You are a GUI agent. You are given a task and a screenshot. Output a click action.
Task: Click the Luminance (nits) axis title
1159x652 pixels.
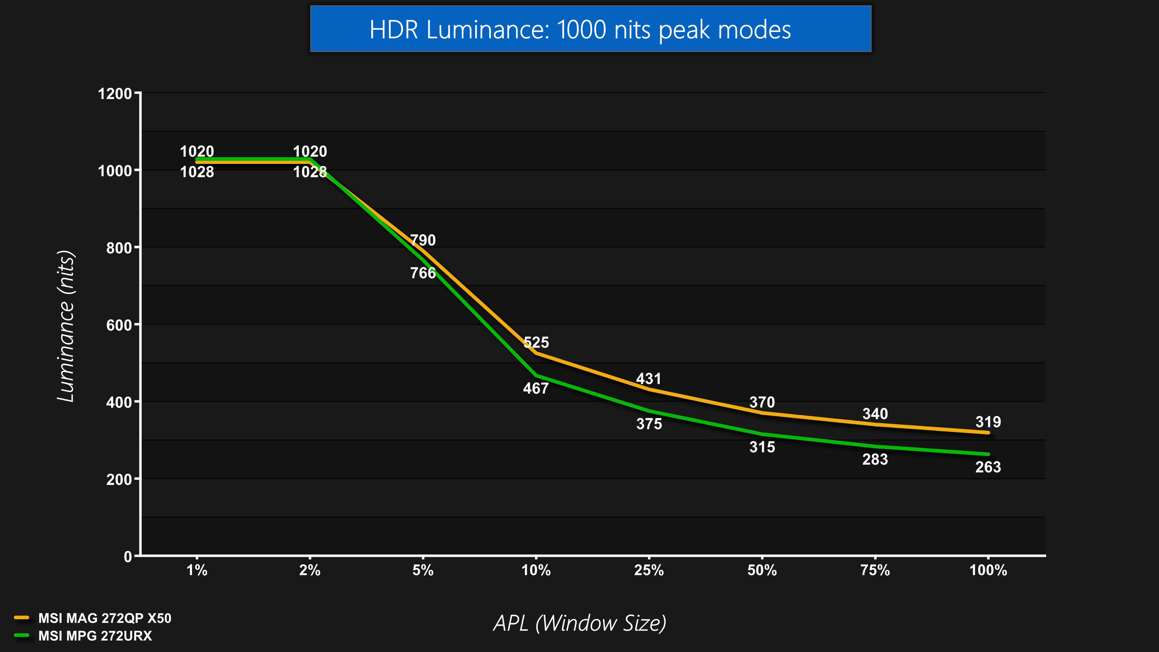pos(66,326)
